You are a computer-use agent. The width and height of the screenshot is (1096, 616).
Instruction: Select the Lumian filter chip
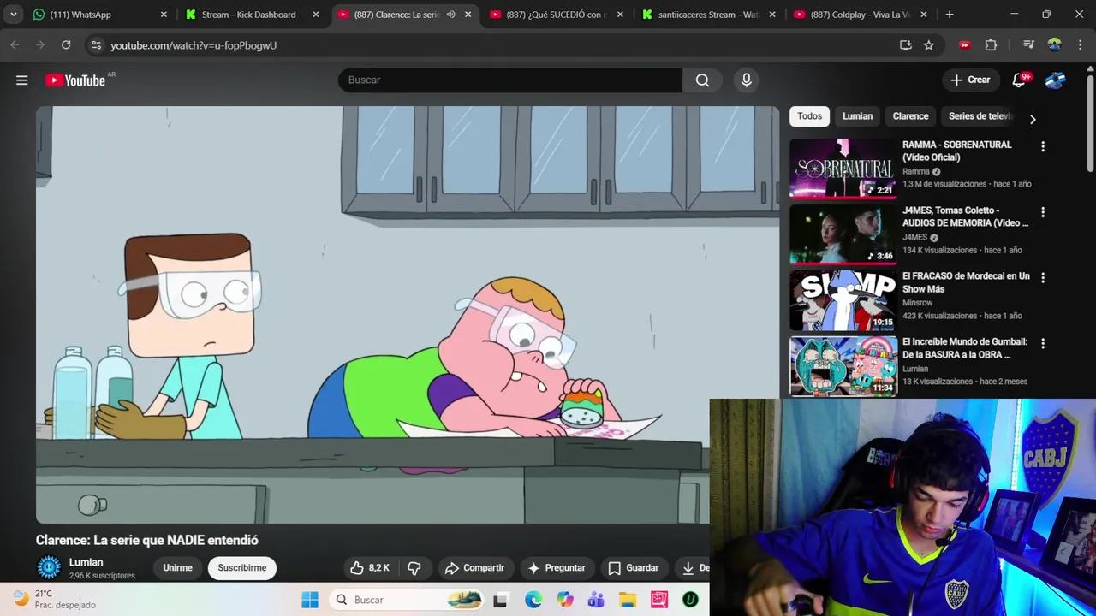[857, 116]
